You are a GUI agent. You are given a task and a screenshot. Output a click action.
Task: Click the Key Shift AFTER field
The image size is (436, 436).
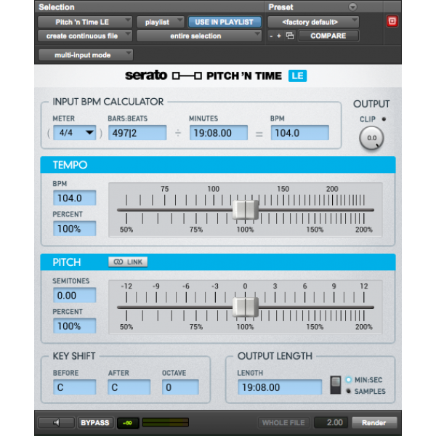point(129,387)
